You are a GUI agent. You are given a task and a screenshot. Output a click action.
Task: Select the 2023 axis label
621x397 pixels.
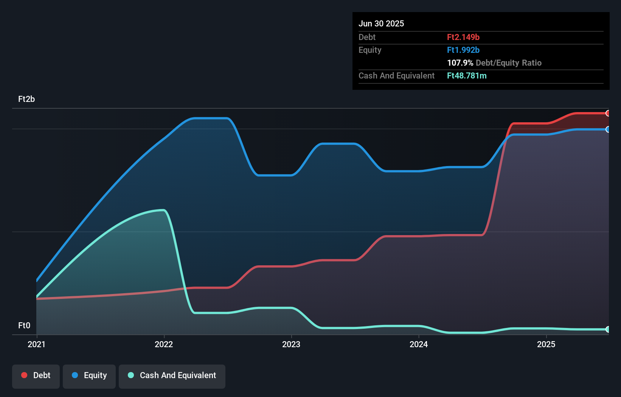tap(291, 344)
